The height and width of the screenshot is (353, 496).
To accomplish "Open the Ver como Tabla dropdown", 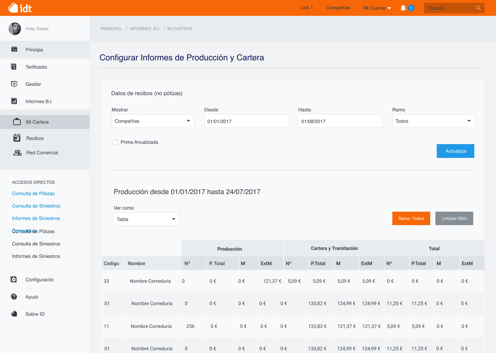I will (x=146, y=219).
